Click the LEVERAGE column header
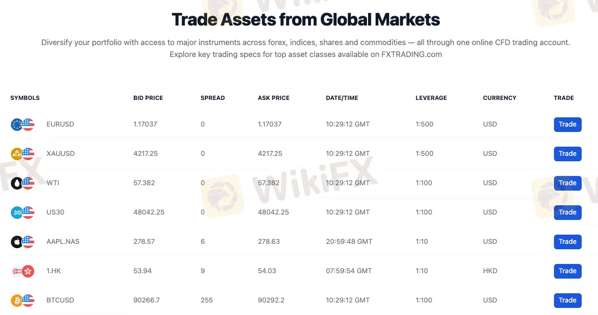The image size is (598, 315). pyautogui.click(x=431, y=98)
